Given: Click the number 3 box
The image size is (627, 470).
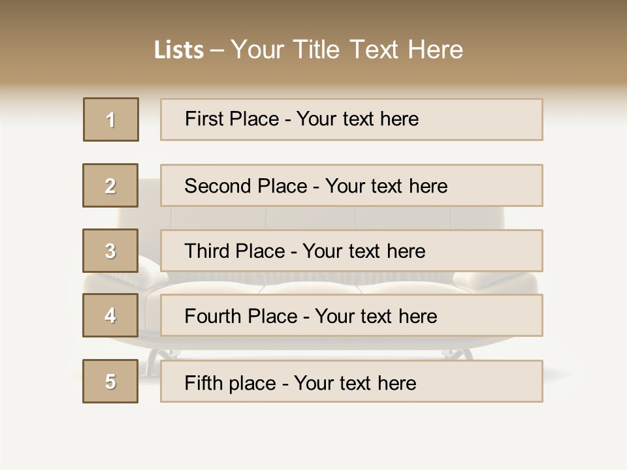Looking at the screenshot, I should tap(110, 251).
